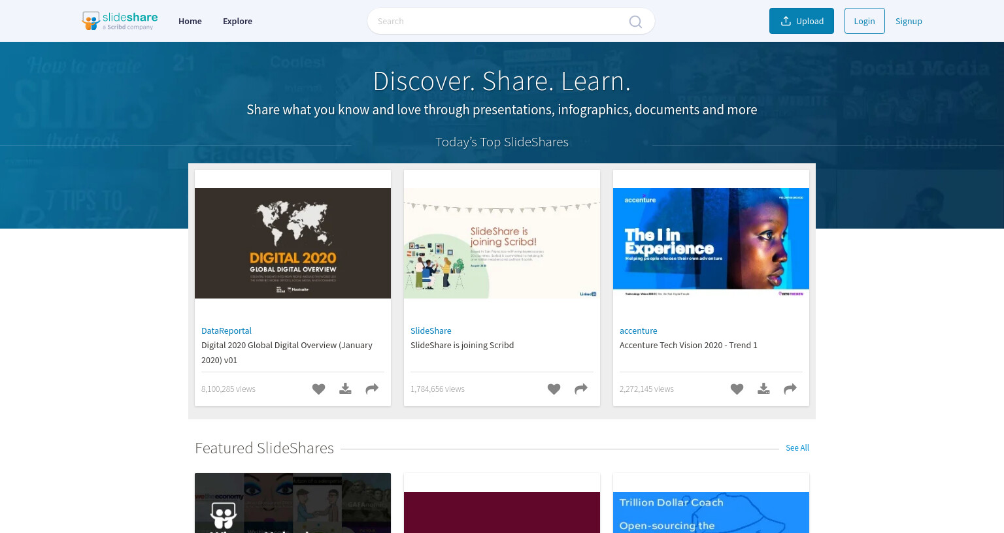This screenshot has height=533, width=1004.
Task: Share the Accenture Tech Vision 2020 deck
Action: click(x=790, y=389)
